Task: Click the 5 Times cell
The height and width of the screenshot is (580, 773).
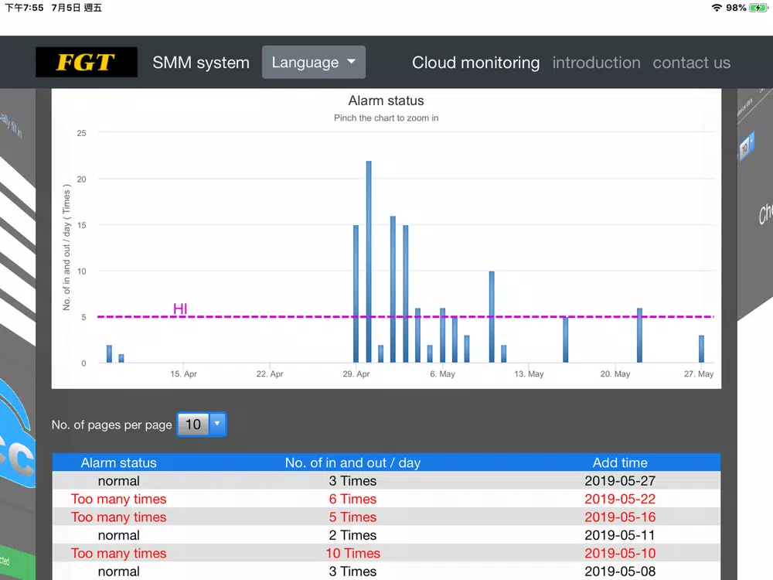Action: point(352,517)
